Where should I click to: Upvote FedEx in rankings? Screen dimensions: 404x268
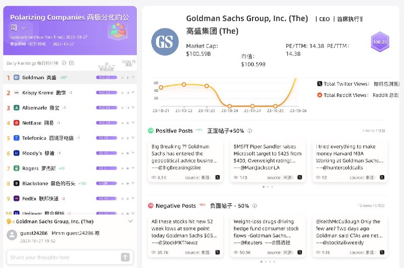[x=122, y=198]
